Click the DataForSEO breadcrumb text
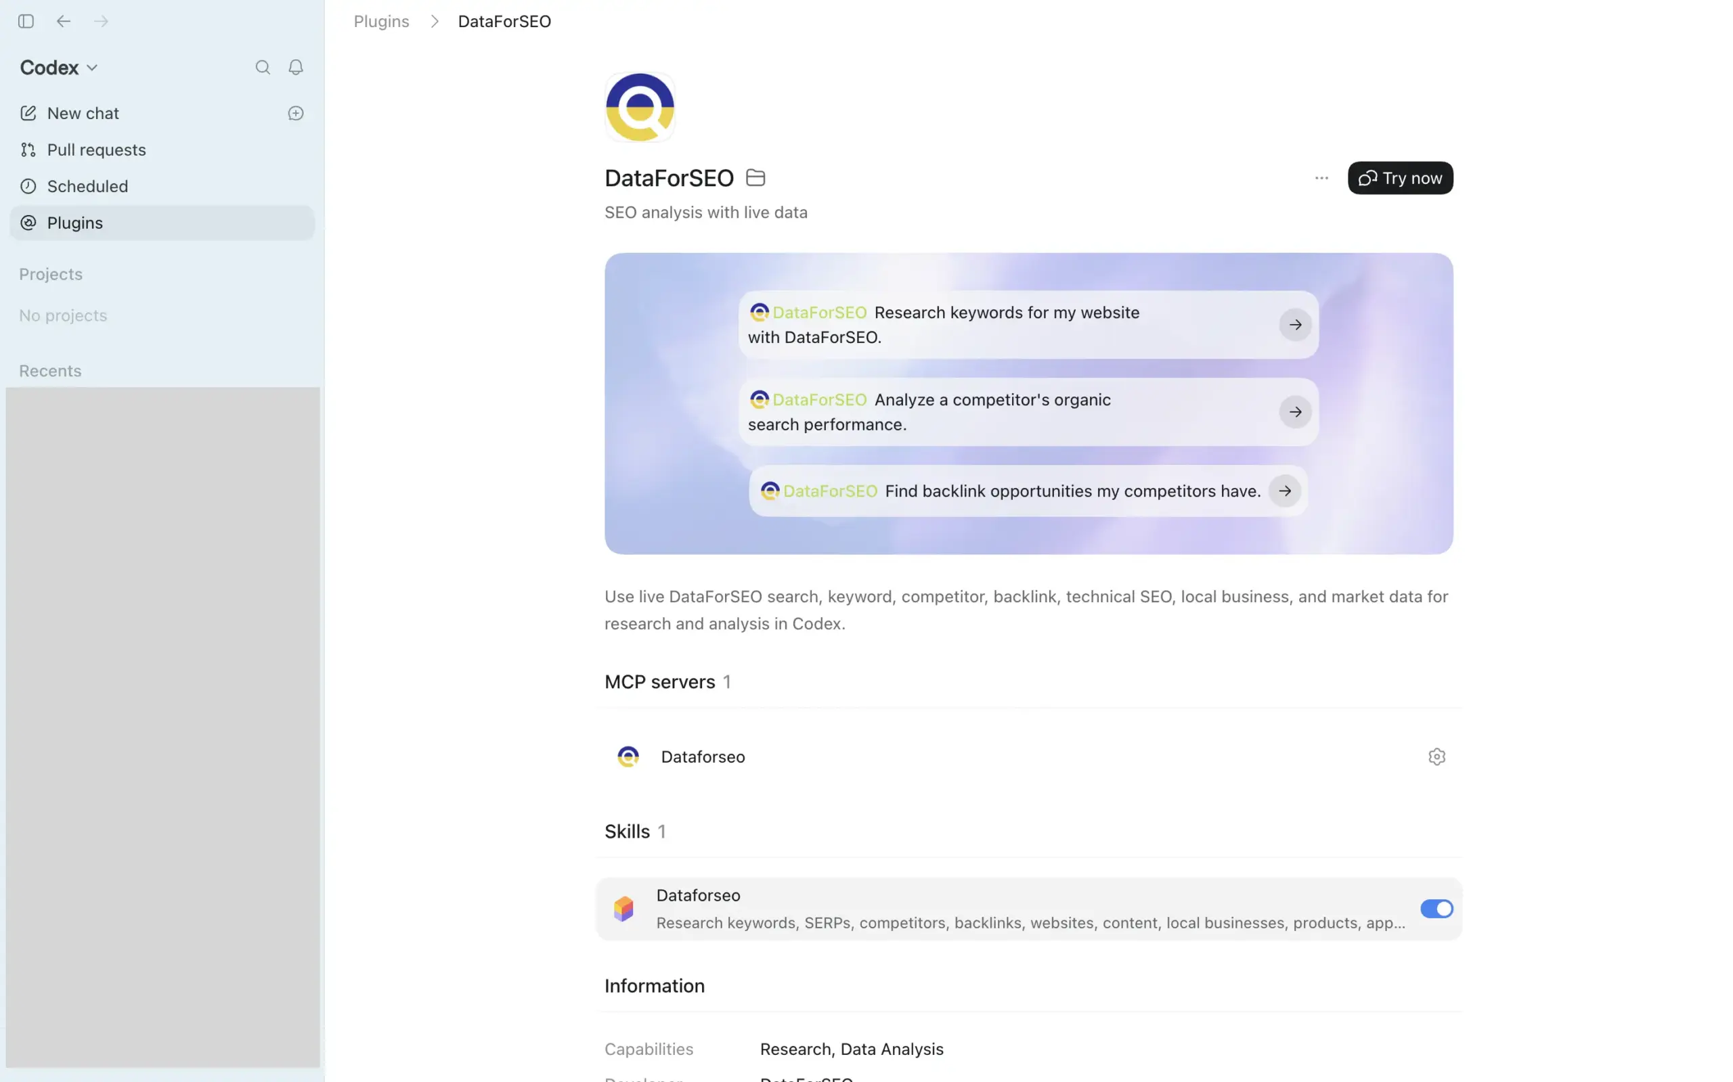The width and height of the screenshot is (1733, 1082). (x=504, y=22)
